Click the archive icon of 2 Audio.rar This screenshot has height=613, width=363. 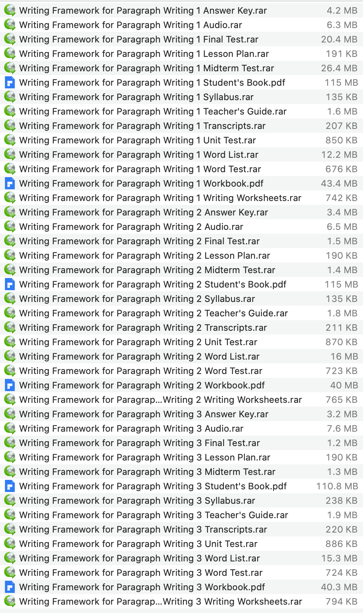pyautogui.click(x=10, y=226)
